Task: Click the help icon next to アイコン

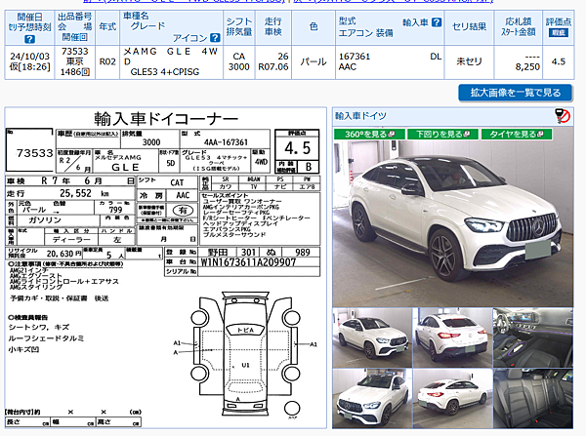Action: click(x=215, y=38)
